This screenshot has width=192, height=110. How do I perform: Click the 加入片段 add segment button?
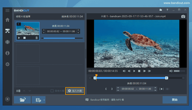[75, 91]
